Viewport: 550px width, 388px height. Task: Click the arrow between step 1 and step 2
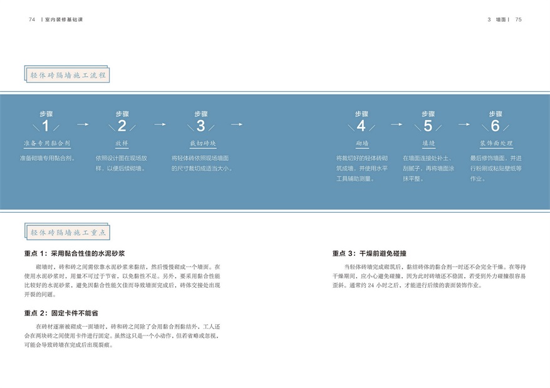[83, 125]
